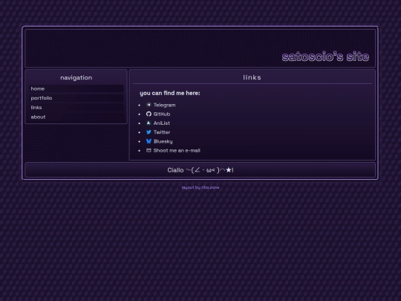Open the about page in navigation
Screen dimensions: 401x301
click(x=76, y=117)
